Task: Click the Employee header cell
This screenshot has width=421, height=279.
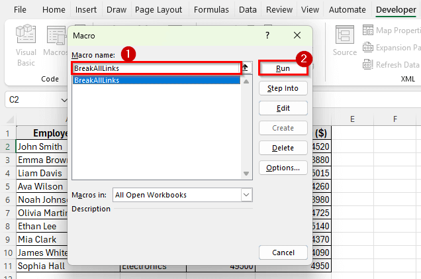Action: click(42, 133)
